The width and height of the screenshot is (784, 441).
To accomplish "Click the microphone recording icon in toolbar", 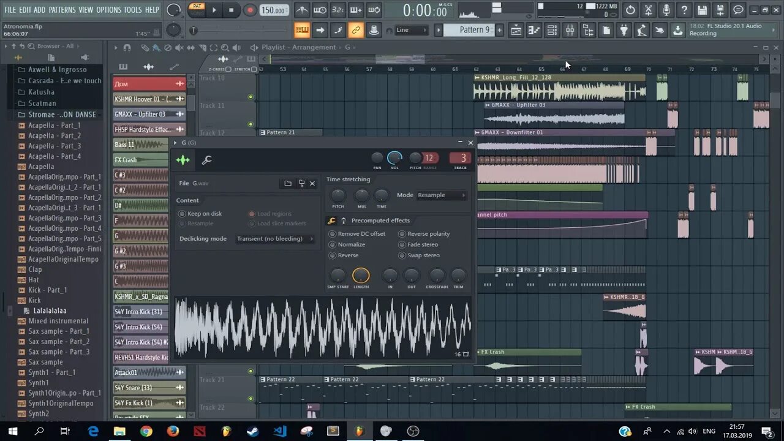I will (666, 10).
